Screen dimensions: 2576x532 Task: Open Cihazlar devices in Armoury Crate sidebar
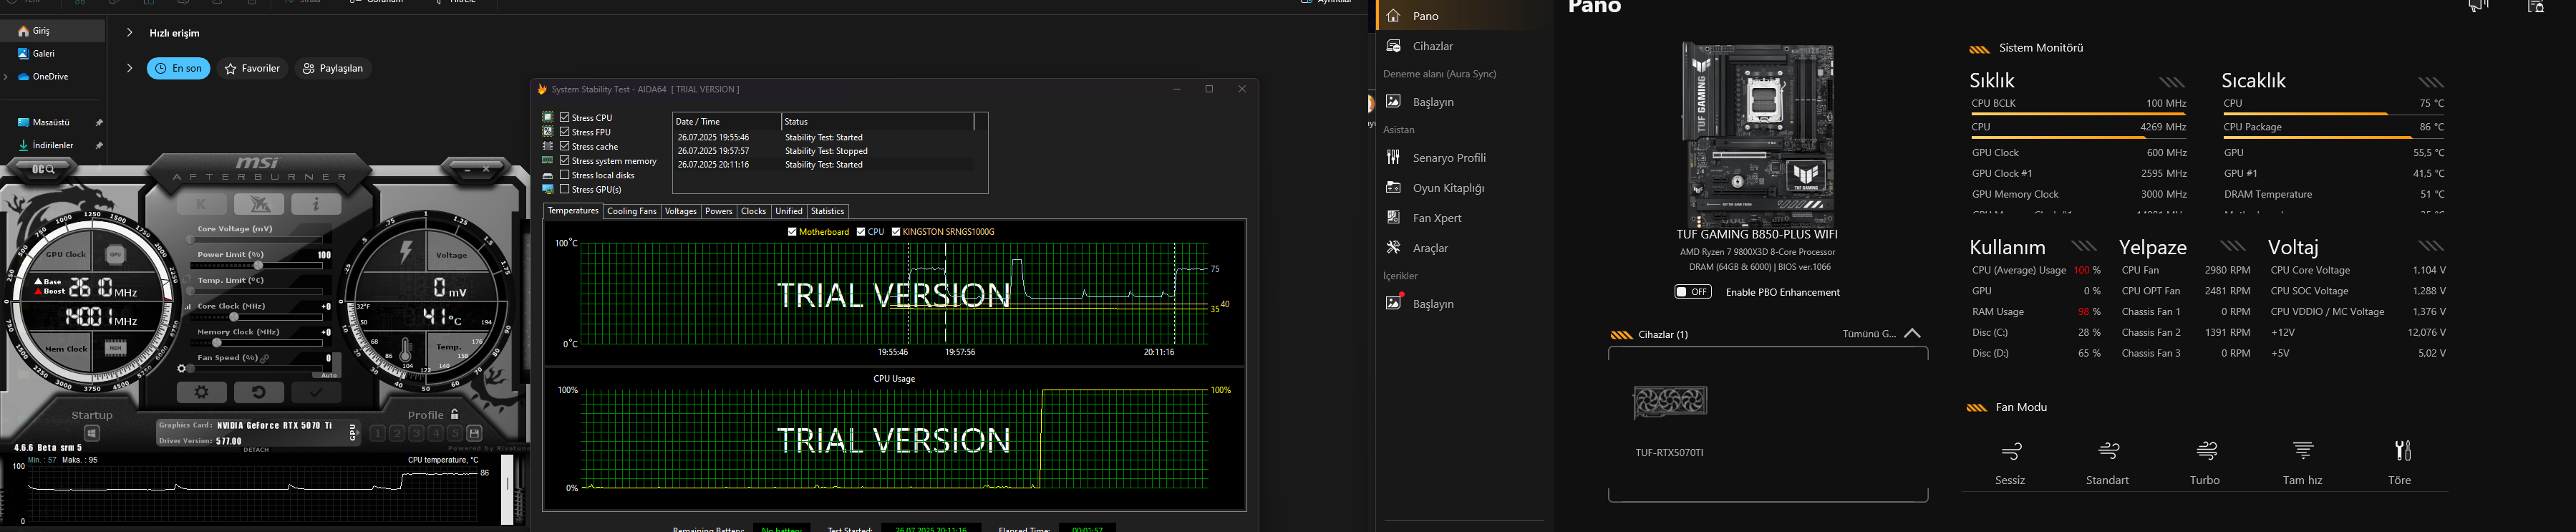1465,46
